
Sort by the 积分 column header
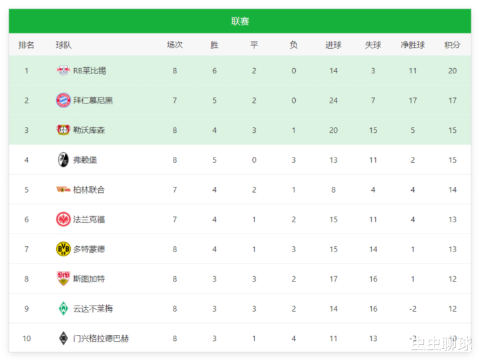[452, 45]
